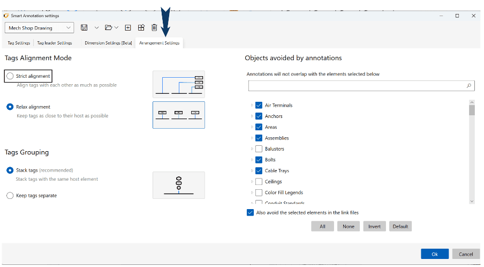Expand the Cable Trays tree node
The width and height of the screenshot is (484, 267).
pyautogui.click(x=252, y=170)
